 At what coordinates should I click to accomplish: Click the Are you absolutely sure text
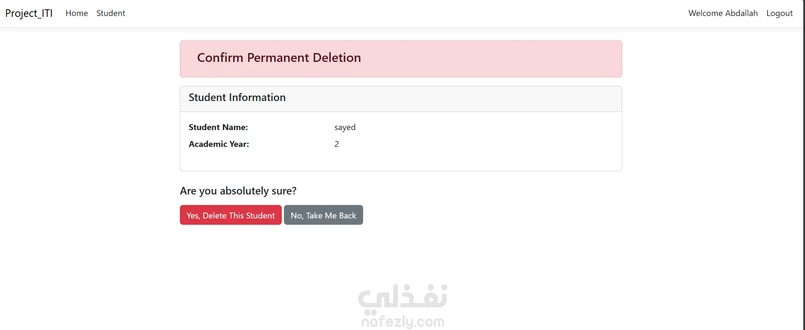(238, 191)
